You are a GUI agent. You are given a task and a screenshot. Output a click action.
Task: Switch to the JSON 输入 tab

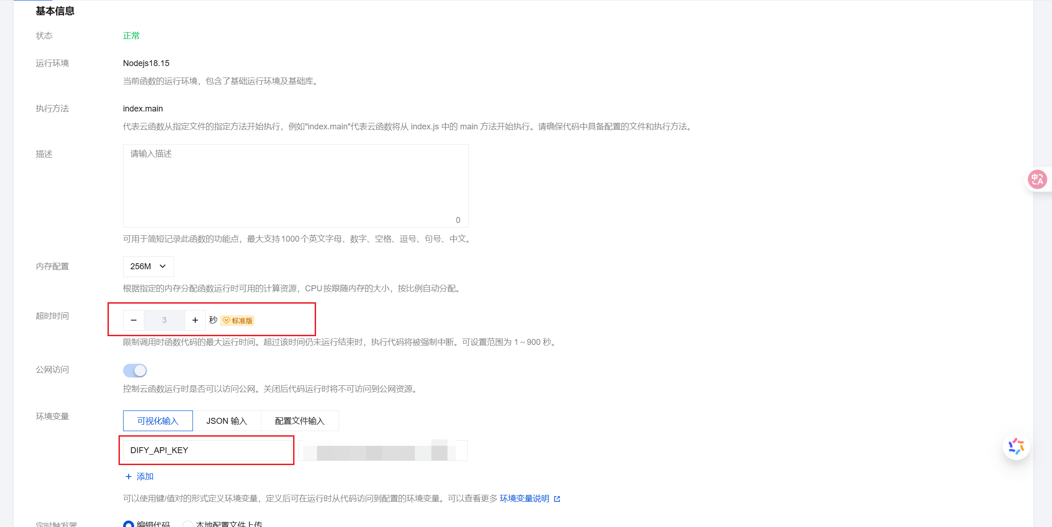[x=227, y=421]
